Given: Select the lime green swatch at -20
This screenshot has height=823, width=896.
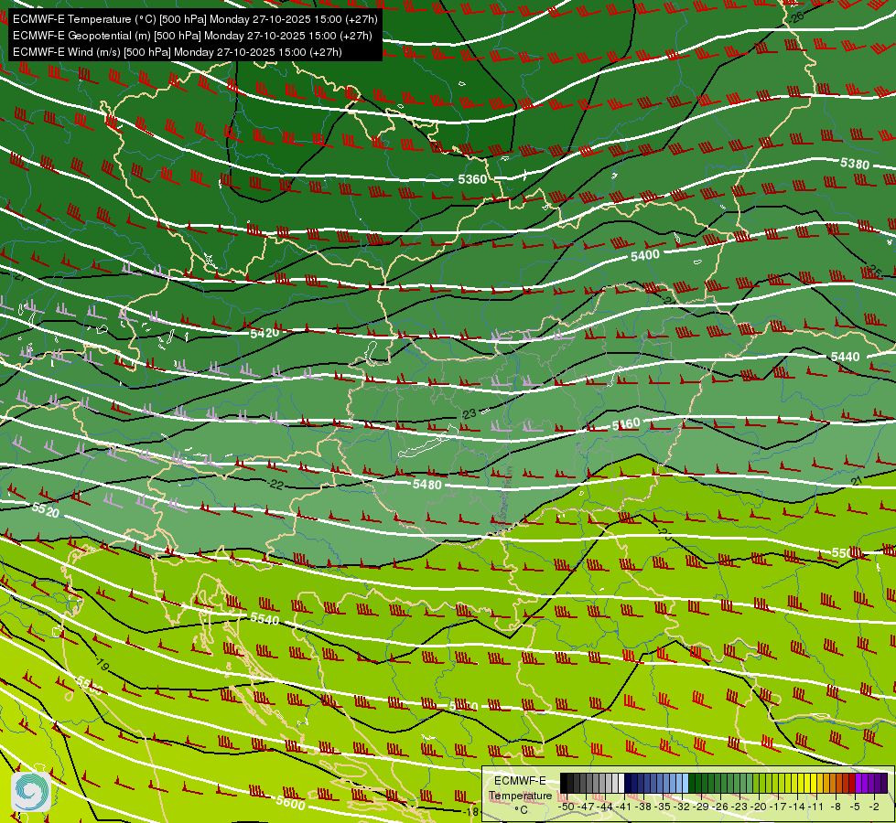Looking at the screenshot, I should 757,783.
